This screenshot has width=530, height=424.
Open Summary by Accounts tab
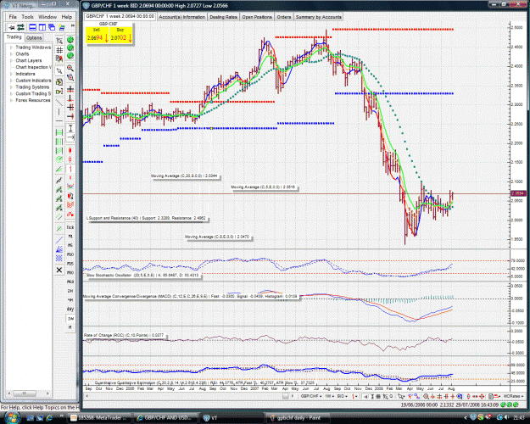pos(318,17)
